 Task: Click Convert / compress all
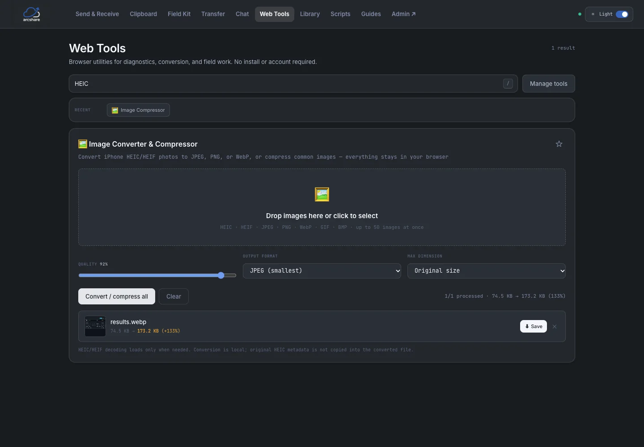[x=117, y=296]
